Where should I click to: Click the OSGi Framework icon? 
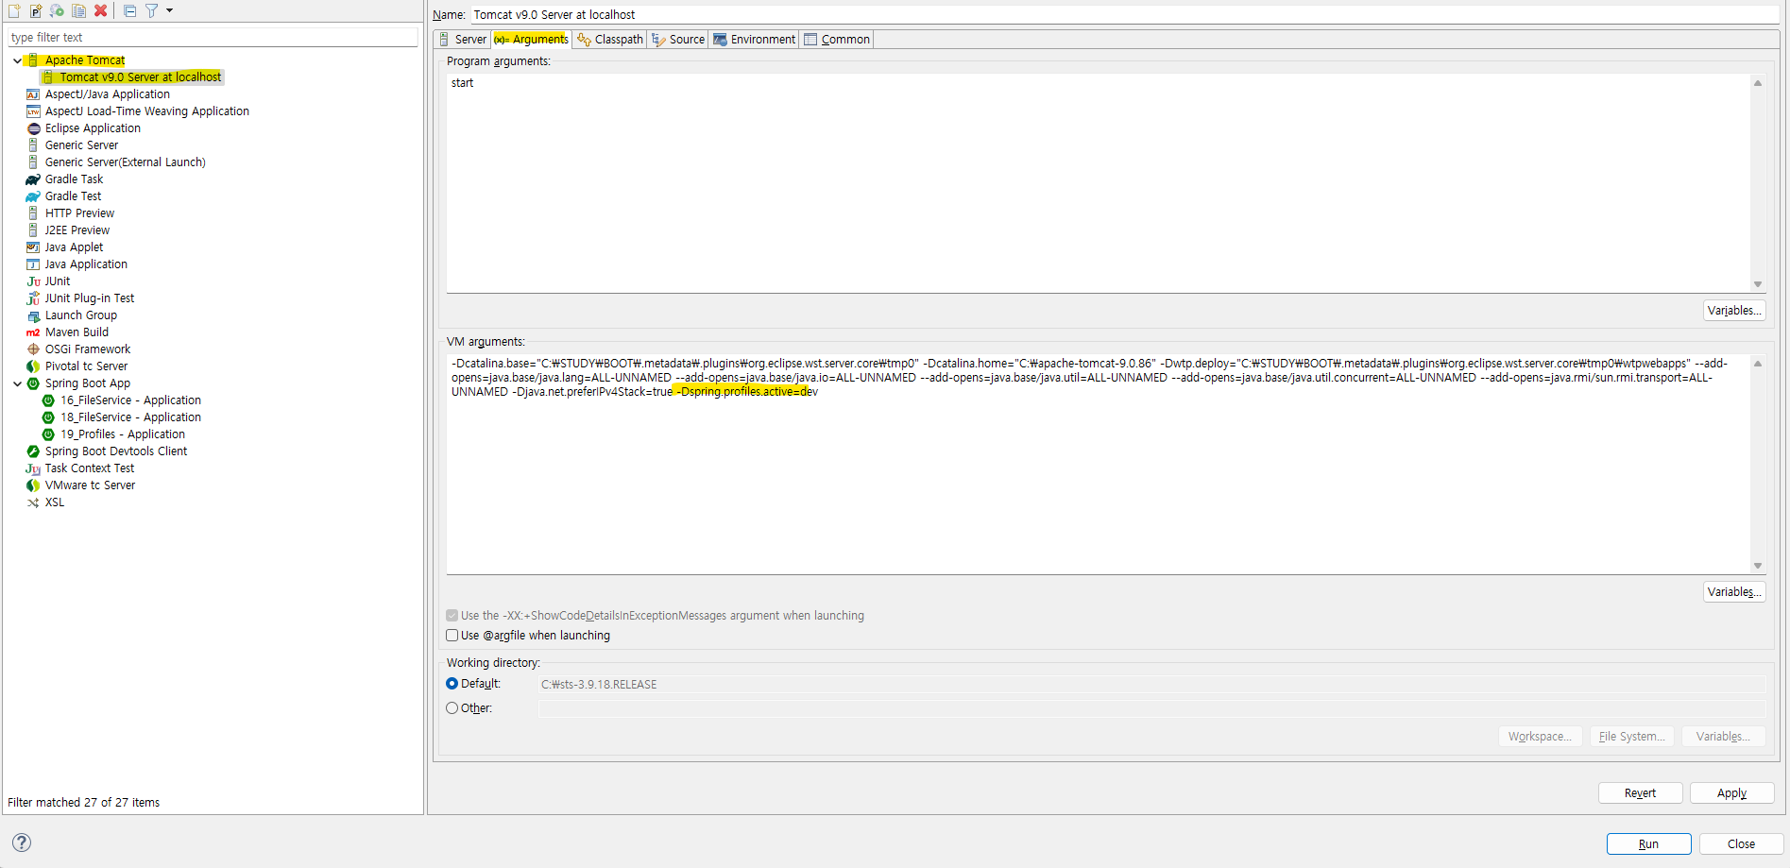point(33,349)
